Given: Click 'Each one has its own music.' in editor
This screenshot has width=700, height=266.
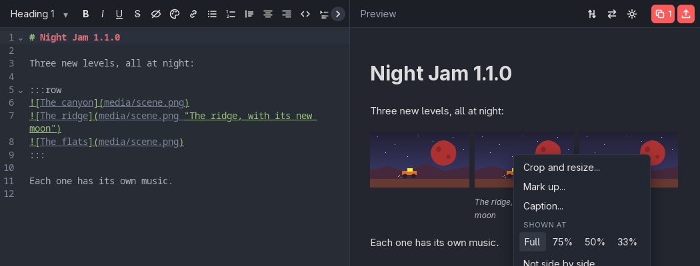Looking at the screenshot, I should pos(101,181).
